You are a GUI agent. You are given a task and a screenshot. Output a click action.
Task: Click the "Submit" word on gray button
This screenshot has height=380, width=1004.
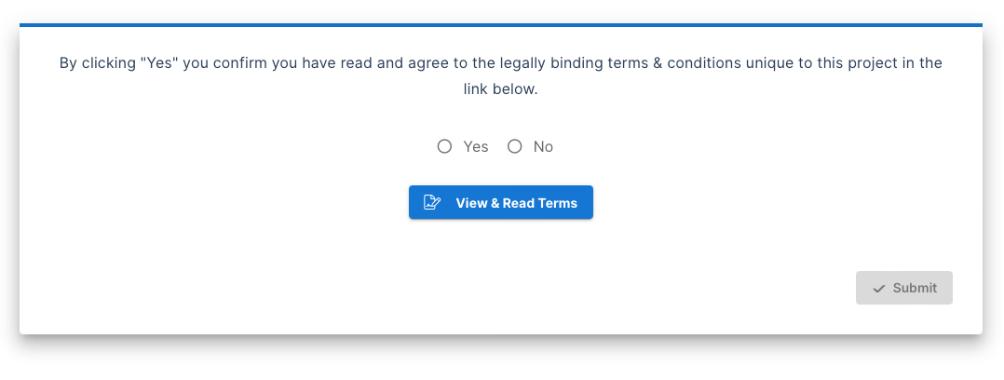[x=915, y=288]
